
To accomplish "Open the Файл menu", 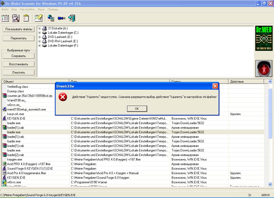I will pyautogui.click(x=5, y=9).
